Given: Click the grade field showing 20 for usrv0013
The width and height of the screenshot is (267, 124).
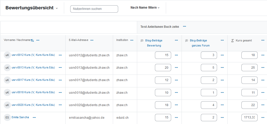Looking at the screenshot, I should coord(163,68).
